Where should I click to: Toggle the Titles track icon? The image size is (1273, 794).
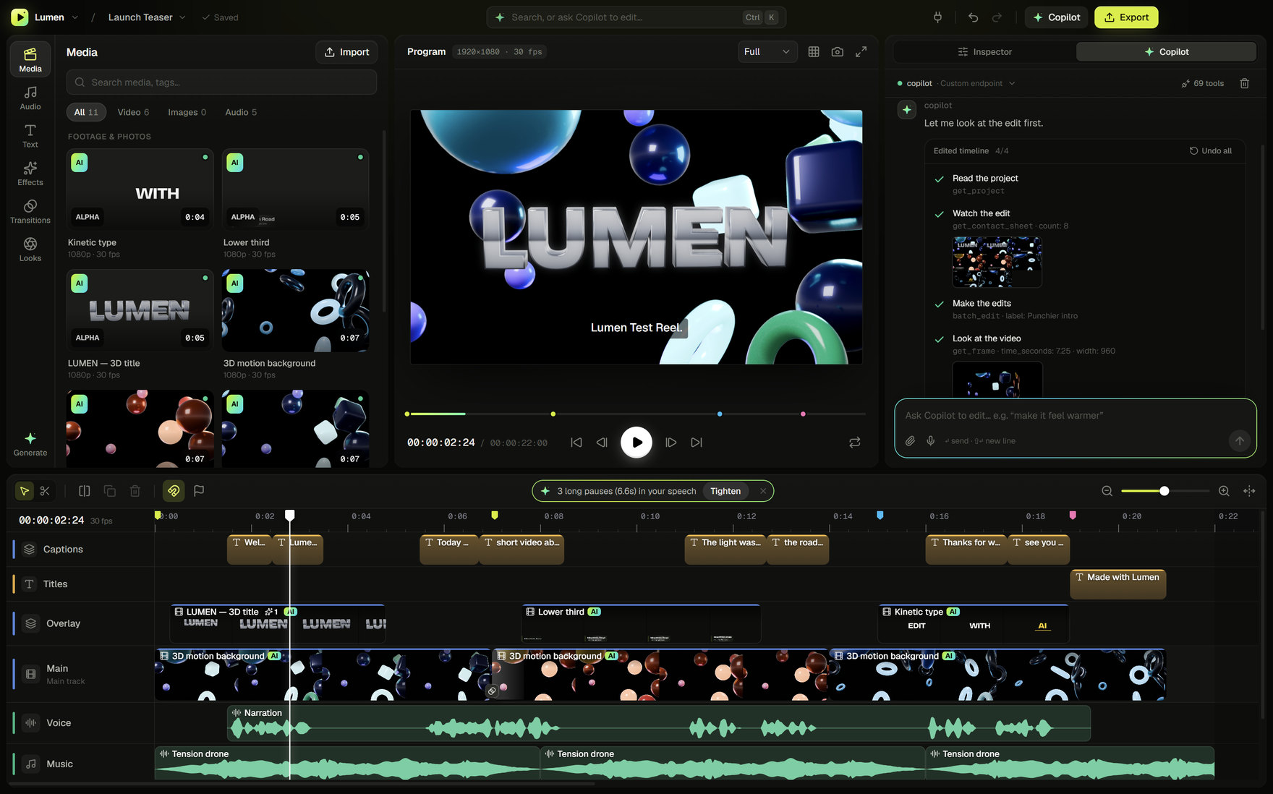point(29,584)
